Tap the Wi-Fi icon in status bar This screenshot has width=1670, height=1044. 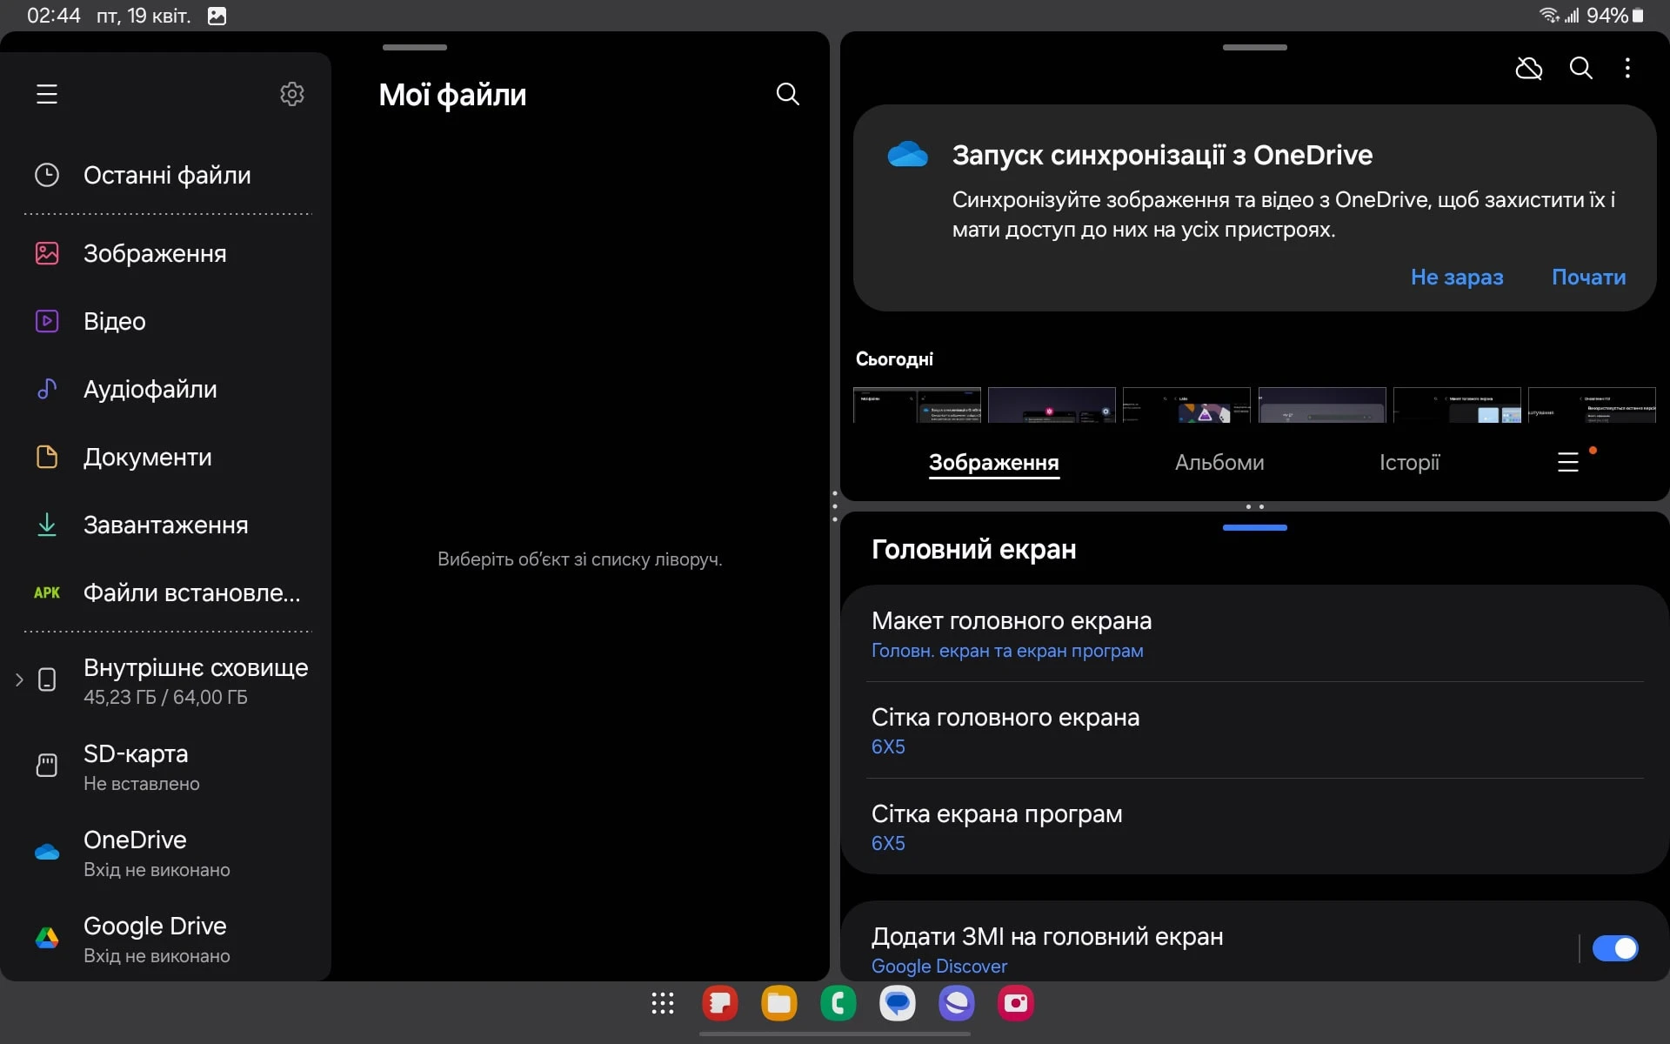[1549, 16]
